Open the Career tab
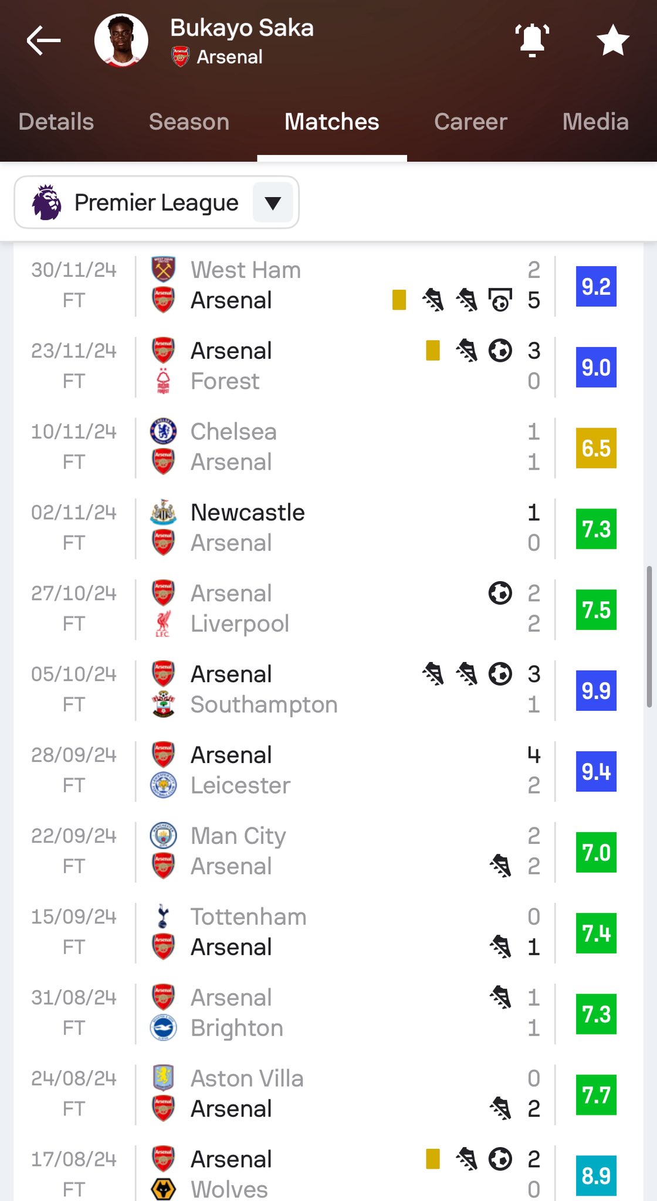 pos(470,122)
